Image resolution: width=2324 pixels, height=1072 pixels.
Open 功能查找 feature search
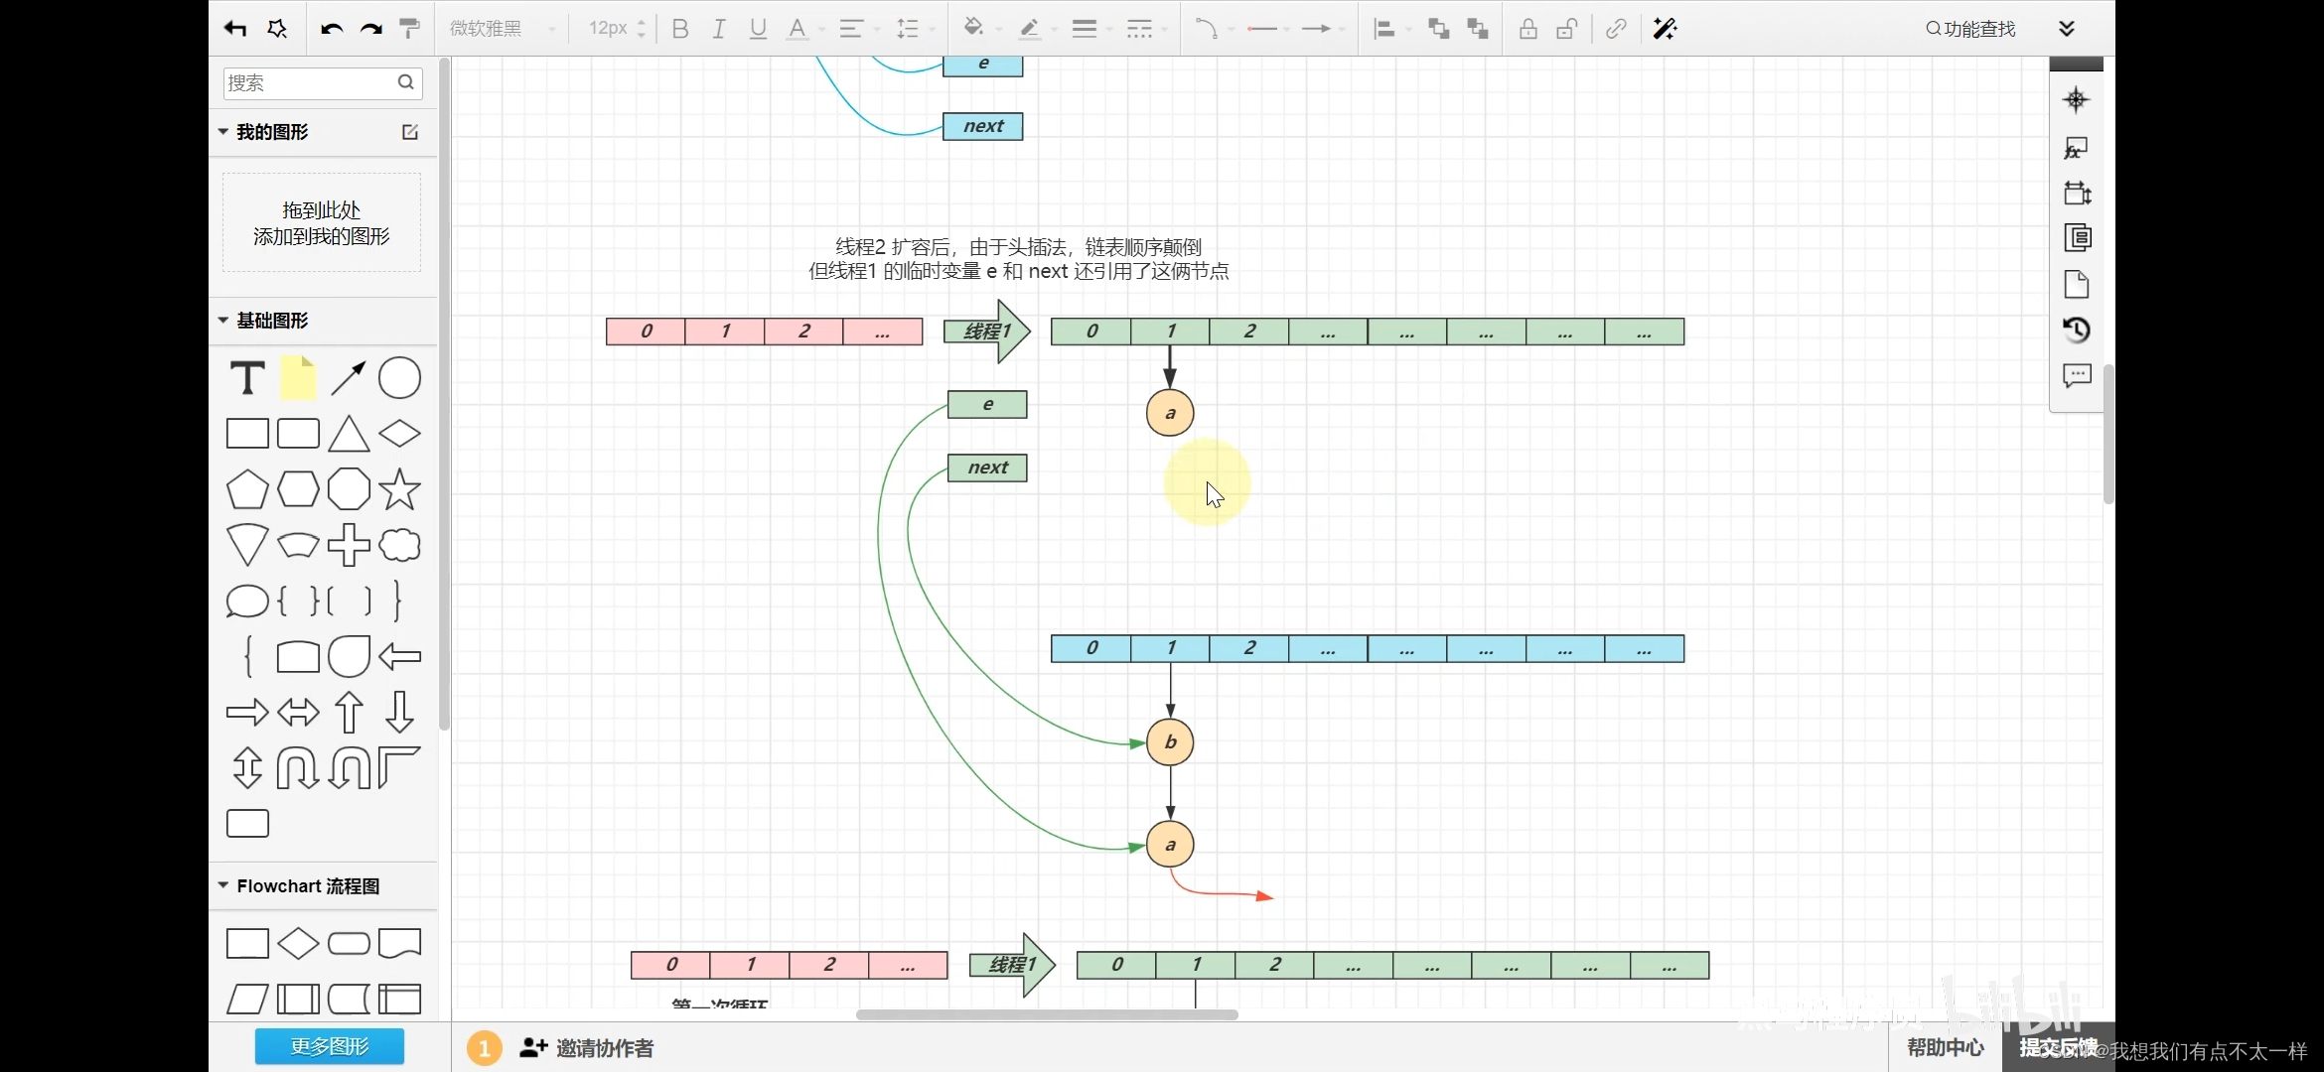[1970, 29]
